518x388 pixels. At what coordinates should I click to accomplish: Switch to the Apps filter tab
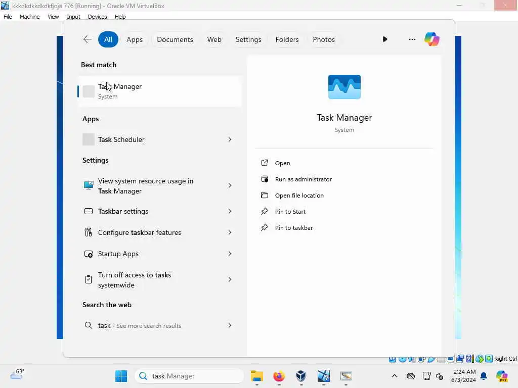(x=135, y=39)
